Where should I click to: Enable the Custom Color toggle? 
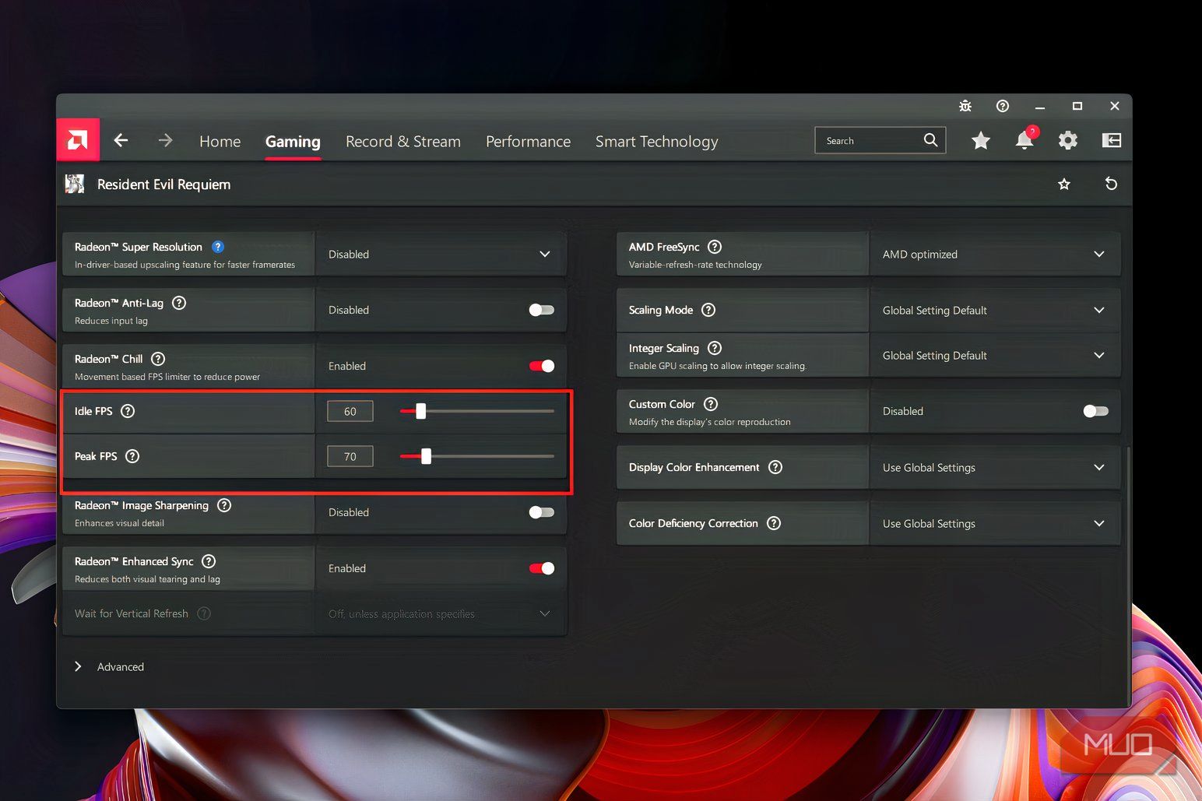point(1095,411)
